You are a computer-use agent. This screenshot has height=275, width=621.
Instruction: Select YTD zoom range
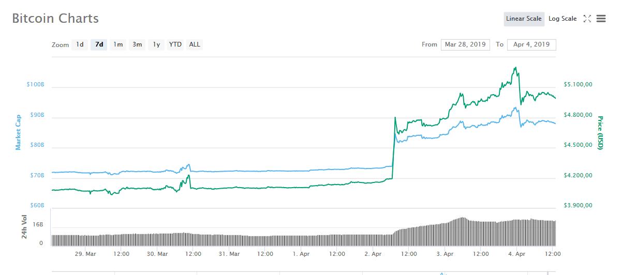coord(175,44)
